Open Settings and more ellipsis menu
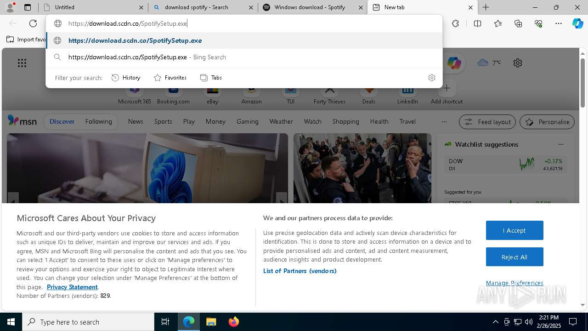This screenshot has height=331, width=588. click(559, 23)
